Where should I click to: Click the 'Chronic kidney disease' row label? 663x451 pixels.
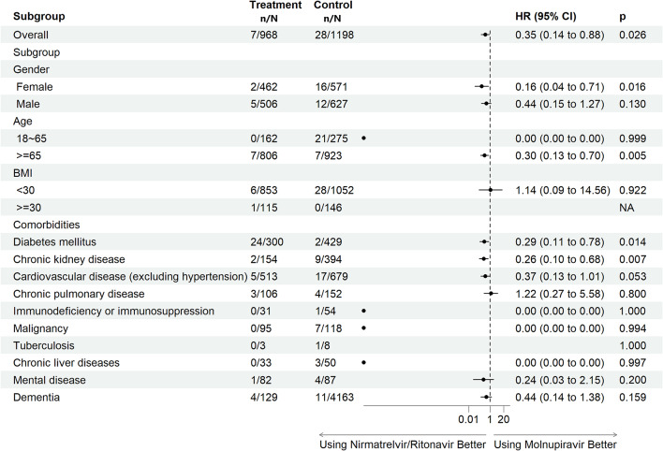point(69,259)
